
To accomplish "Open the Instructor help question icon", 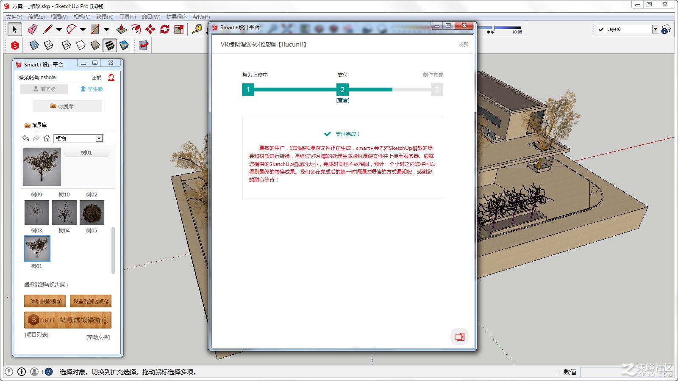I will pyautogui.click(x=49, y=372).
